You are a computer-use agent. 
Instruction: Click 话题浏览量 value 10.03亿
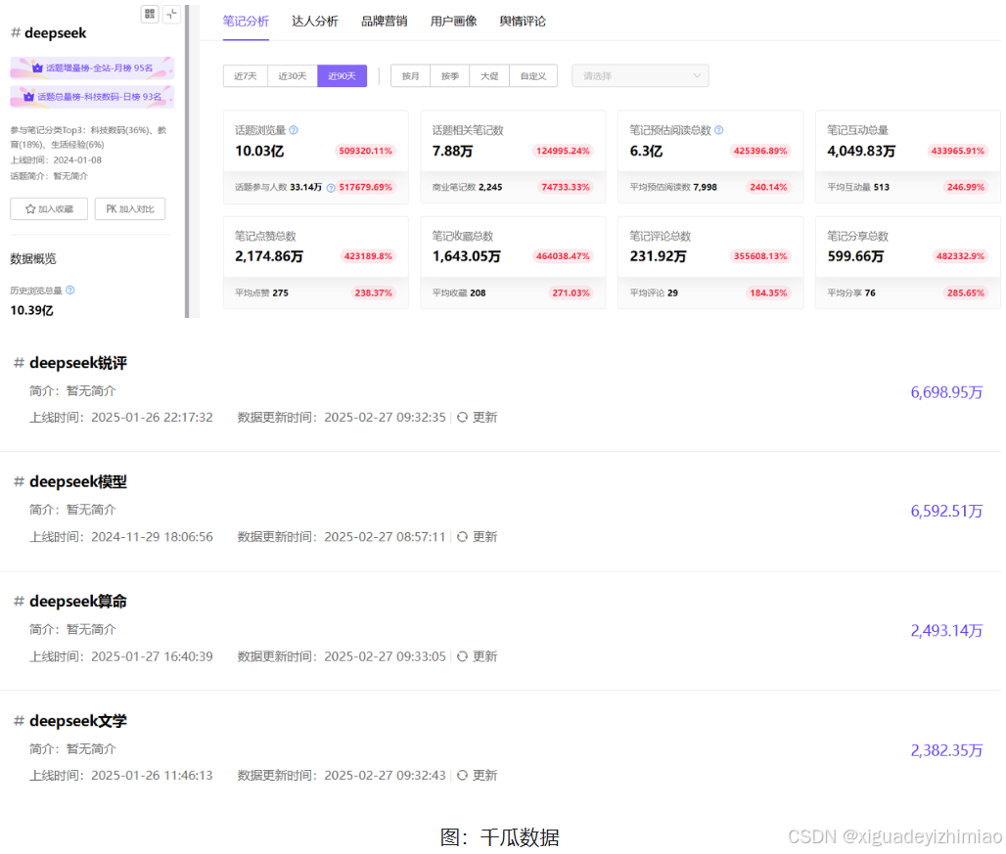(259, 152)
